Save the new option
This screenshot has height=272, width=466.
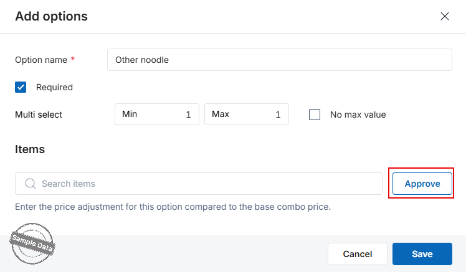[422, 254]
